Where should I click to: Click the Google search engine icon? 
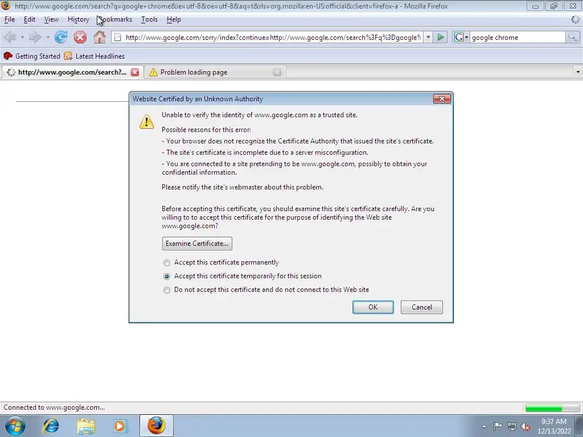[x=458, y=37]
